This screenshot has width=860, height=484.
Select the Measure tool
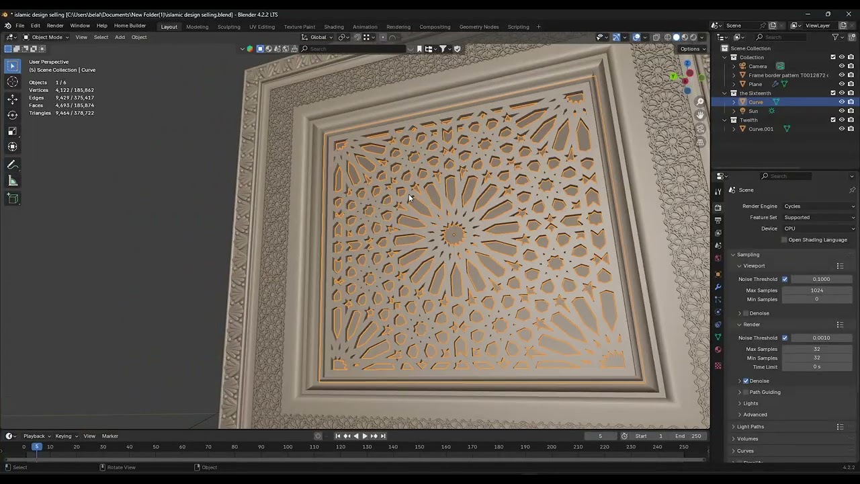coord(12,181)
